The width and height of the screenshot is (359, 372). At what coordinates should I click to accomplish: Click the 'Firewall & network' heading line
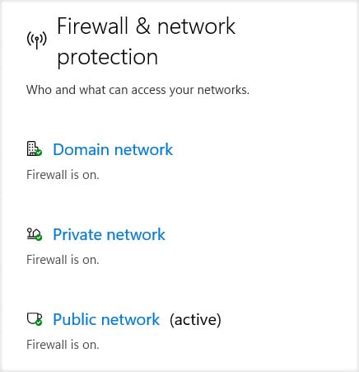click(146, 26)
